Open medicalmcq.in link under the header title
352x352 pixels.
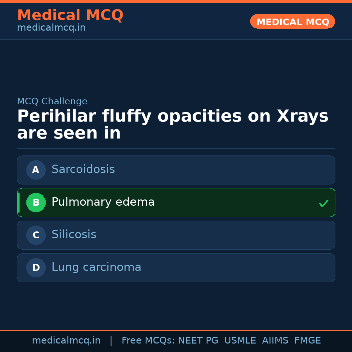tap(51, 28)
